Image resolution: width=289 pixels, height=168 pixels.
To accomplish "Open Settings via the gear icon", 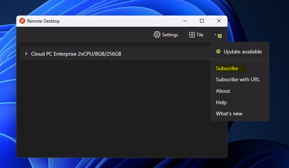I will pyautogui.click(x=157, y=34).
